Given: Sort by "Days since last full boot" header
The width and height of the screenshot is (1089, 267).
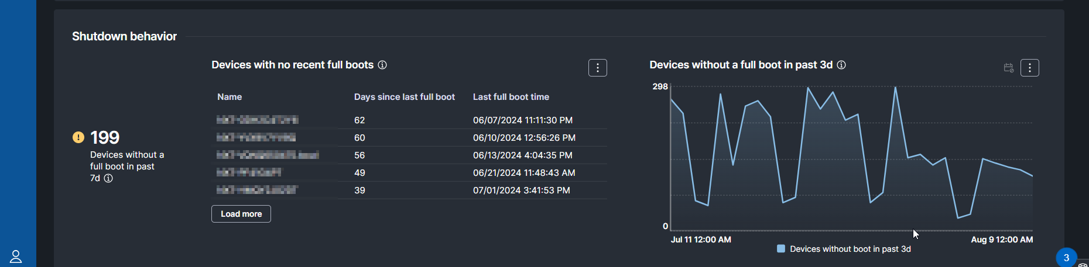Looking at the screenshot, I should (x=404, y=97).
